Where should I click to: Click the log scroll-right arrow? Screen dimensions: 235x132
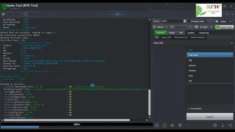(147, 120)
